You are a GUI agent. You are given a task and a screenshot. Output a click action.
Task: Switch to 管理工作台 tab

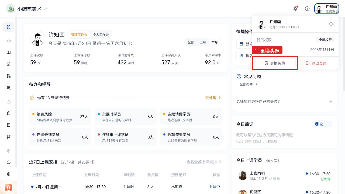pyautogui.click(x=79, y=35)
